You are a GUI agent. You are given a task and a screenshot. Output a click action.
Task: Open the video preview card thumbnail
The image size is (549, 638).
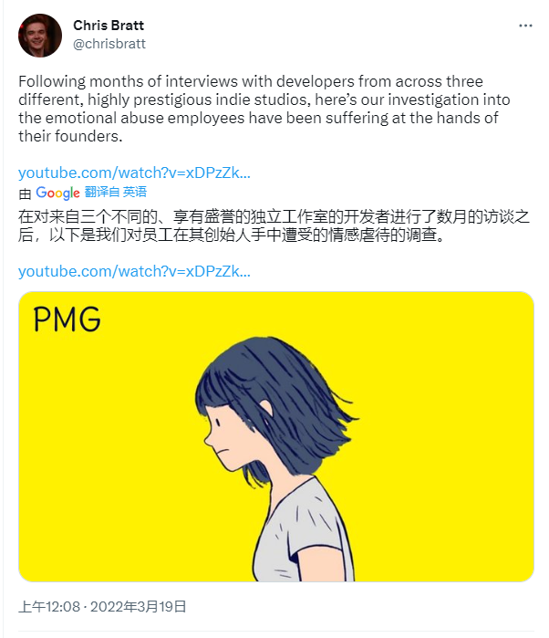[x=276, y=436]
